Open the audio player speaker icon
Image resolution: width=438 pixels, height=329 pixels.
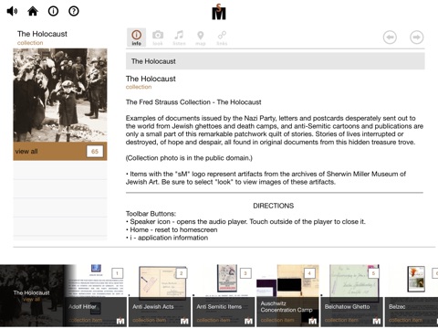[x=12, y=11]
